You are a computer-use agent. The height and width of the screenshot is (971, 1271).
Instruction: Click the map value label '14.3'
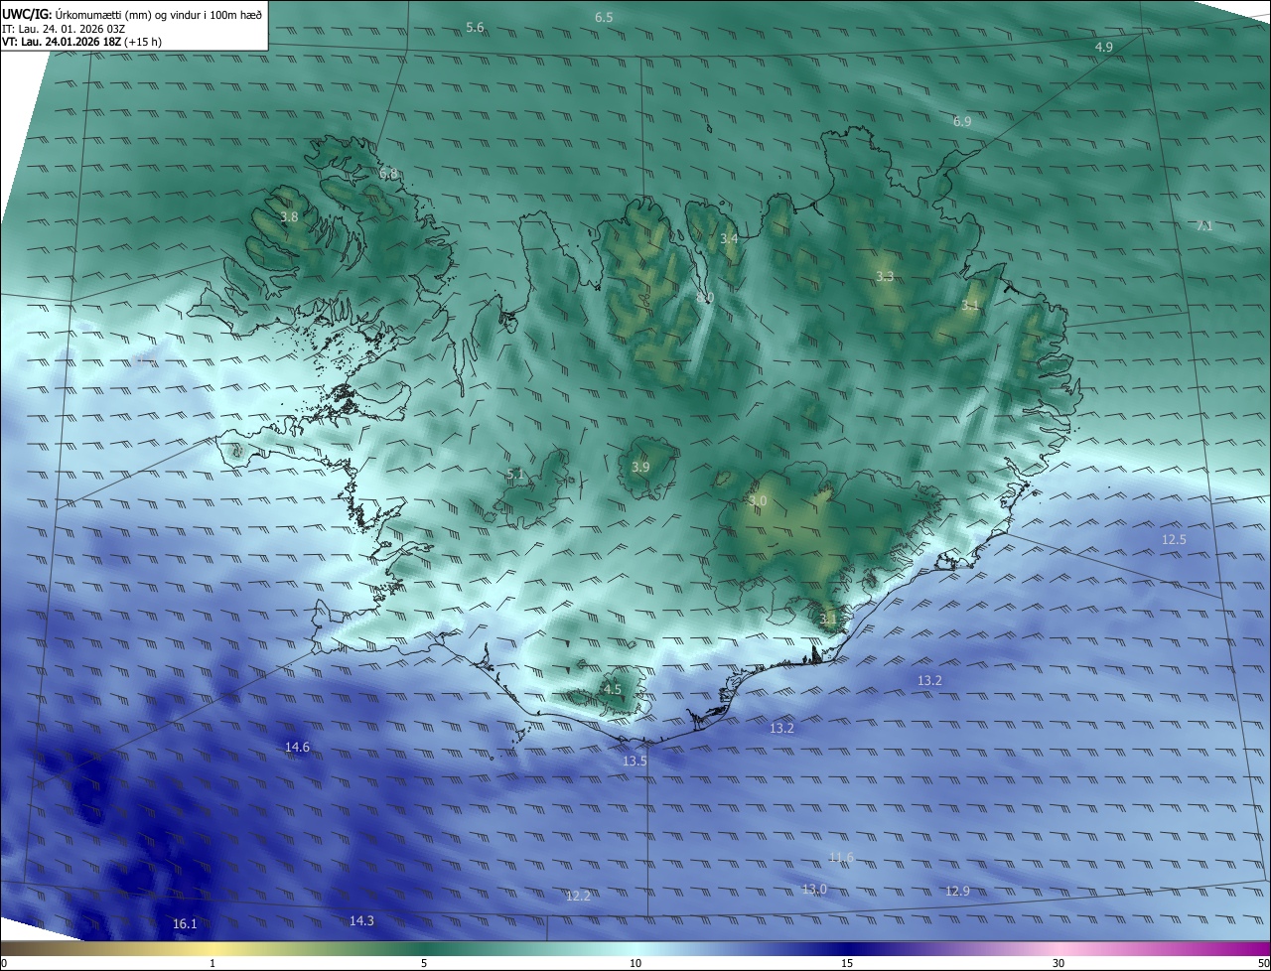pos(361,921)
